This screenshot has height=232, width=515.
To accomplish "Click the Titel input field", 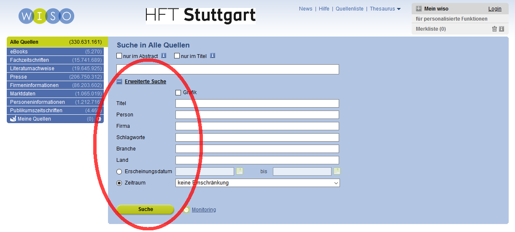I will pyautogui.click(x=257, y=103).
